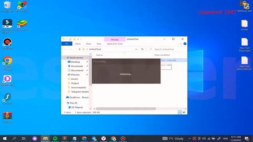Open the Output folder in navigation pane
The height and width of the screenshot is (142, 253).
pyautogui.click(x=75, y=83)
